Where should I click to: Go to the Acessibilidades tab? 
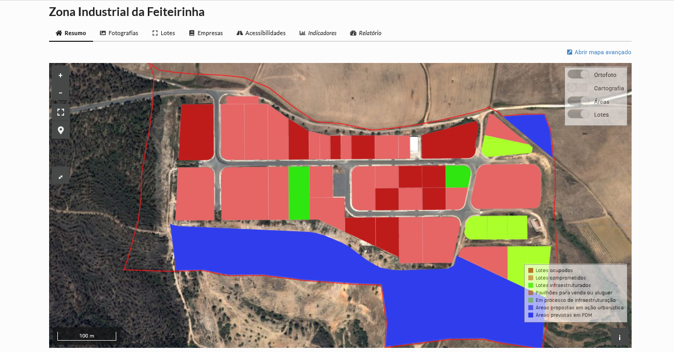[x=261, y=33]
